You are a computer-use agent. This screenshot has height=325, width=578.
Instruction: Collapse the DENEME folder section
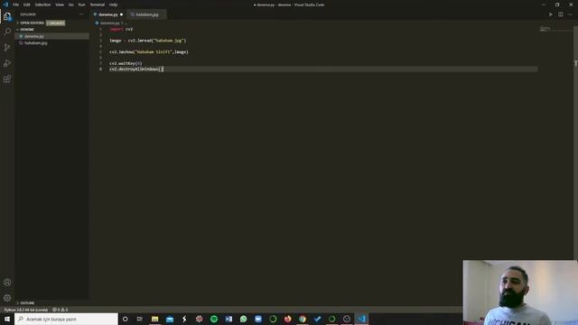click(26, 30)
